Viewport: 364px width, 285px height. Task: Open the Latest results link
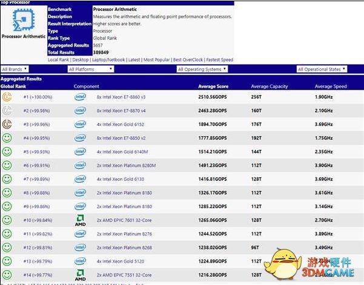[134, 60]
